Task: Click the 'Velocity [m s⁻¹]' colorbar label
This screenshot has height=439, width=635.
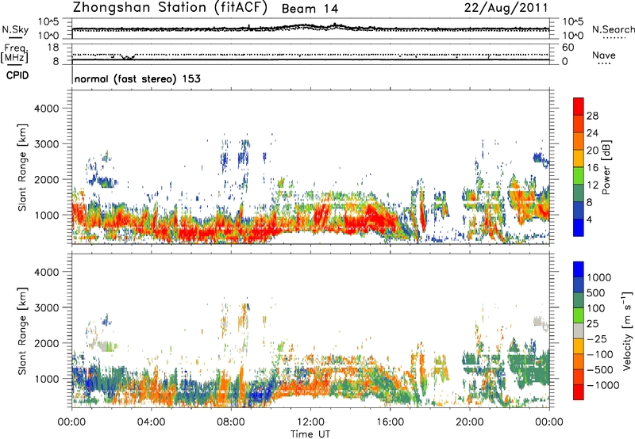Action: pos(628,330)
